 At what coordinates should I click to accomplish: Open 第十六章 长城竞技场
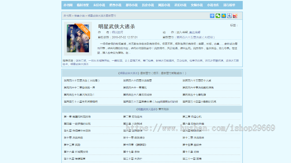point(76,152)
